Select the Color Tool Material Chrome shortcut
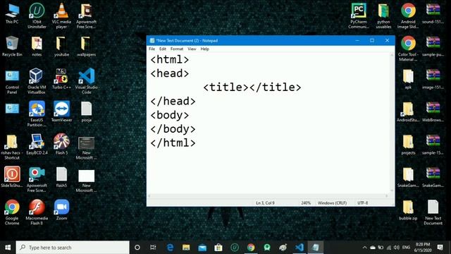Viewport: 451px width, 254px height. 408,49
